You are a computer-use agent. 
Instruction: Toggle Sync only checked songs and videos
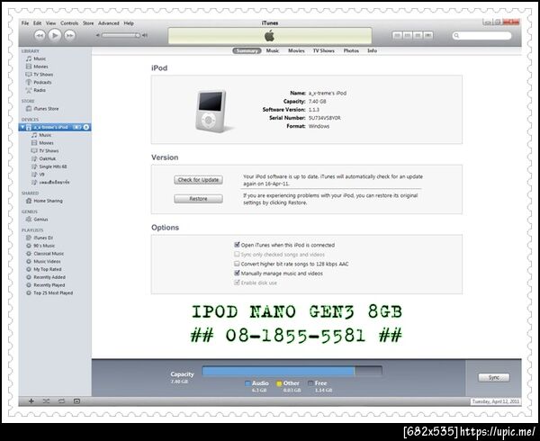click(237, 255)
